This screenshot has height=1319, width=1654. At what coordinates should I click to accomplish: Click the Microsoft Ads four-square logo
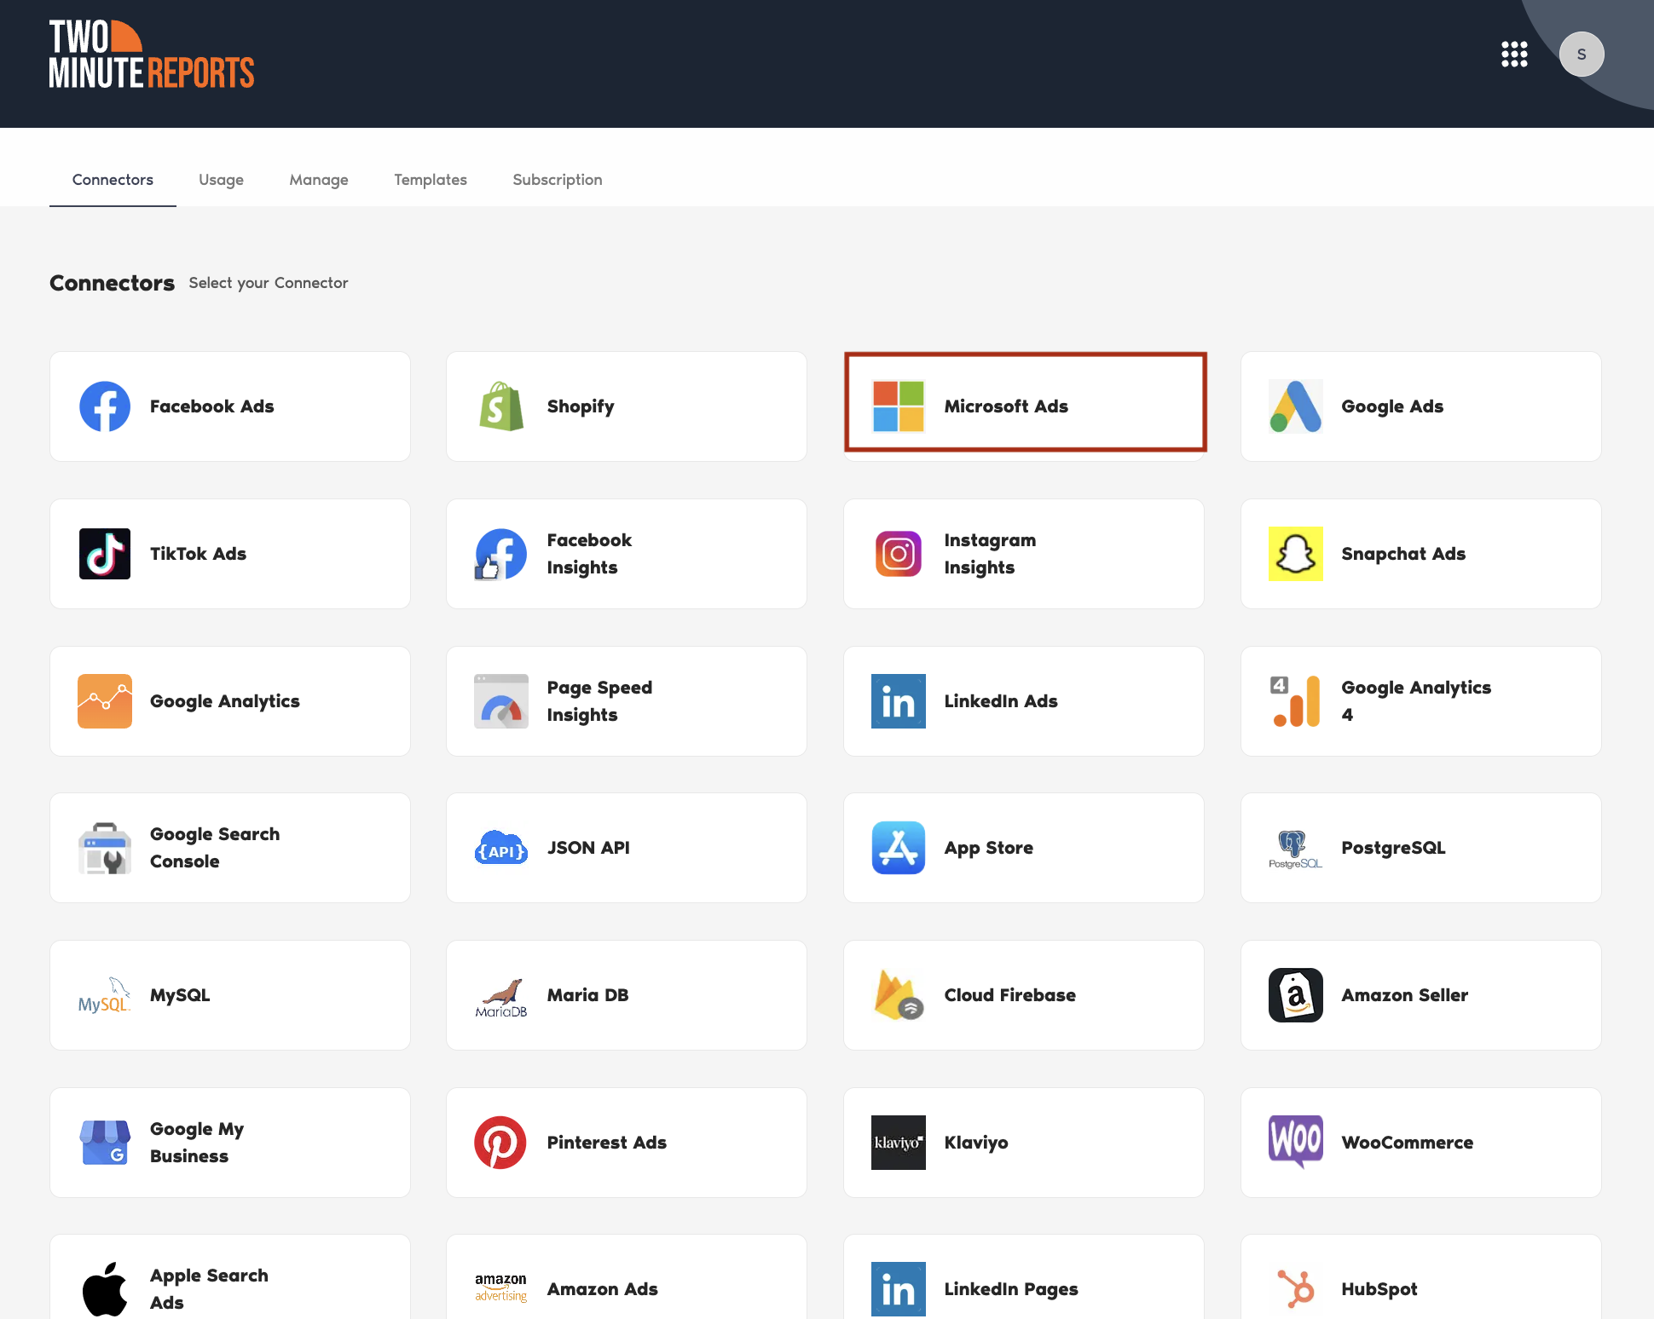(899, 406)
